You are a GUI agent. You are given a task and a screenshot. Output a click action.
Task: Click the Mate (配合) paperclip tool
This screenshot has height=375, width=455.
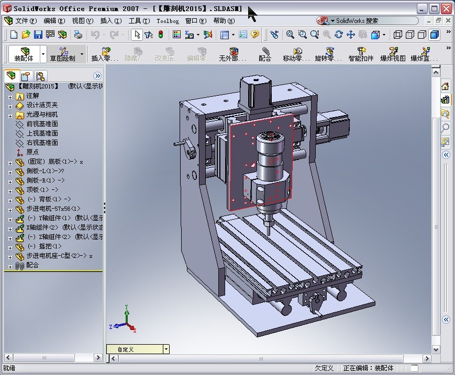pyautogui.click(x=264, y=54)
